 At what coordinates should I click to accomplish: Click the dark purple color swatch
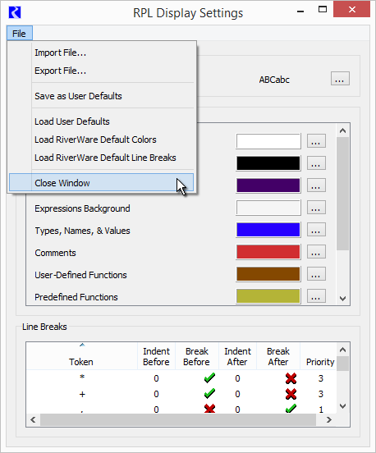(x=268, y=185)
